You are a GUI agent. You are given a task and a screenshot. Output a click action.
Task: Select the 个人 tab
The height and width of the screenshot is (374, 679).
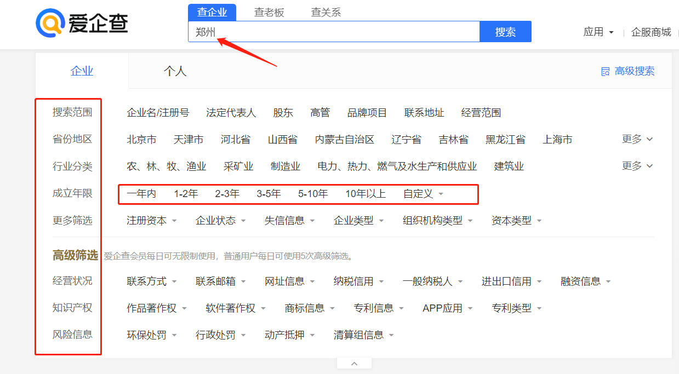(x=175, y=71)
